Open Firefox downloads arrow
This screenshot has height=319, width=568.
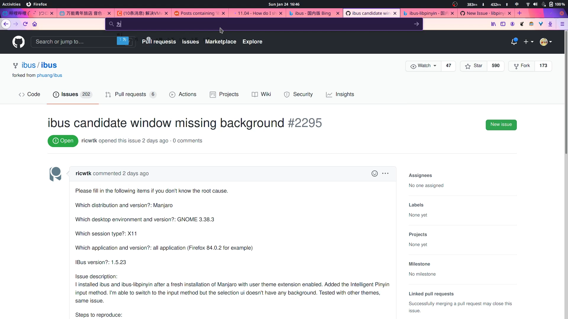pyautogui.click(x=550, y=24)
